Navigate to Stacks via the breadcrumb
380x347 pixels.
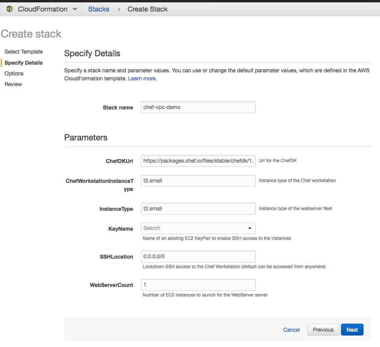pos(98,9)
